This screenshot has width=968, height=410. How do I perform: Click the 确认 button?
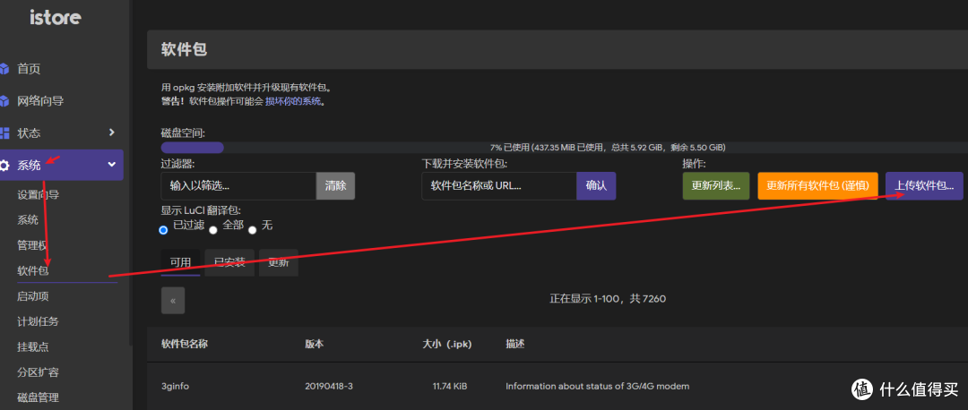596,185
